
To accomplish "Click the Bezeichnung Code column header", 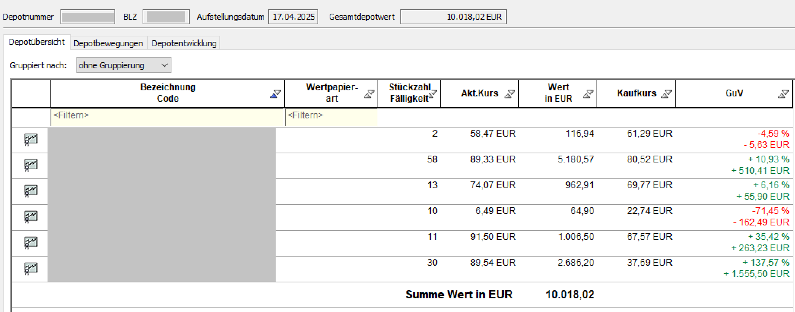I will pyautogui.click(x=168, y=93).
